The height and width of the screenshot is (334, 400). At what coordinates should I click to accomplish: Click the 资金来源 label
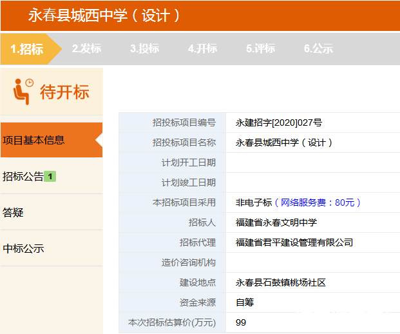(198, 302)
